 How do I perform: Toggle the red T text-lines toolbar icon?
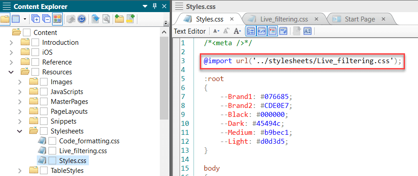273,31
